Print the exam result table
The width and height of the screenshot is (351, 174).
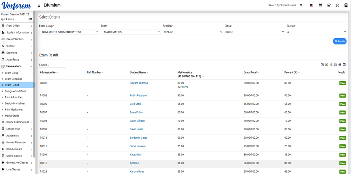[340, 65]
